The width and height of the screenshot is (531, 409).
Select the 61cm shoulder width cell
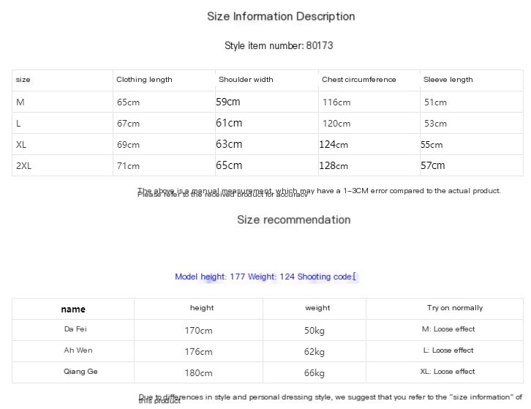click(229, 123)
